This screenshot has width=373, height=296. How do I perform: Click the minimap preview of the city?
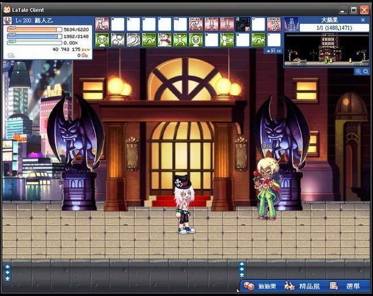point(326,50)
